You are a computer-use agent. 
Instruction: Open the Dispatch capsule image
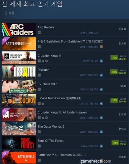[x=19, y=72]
